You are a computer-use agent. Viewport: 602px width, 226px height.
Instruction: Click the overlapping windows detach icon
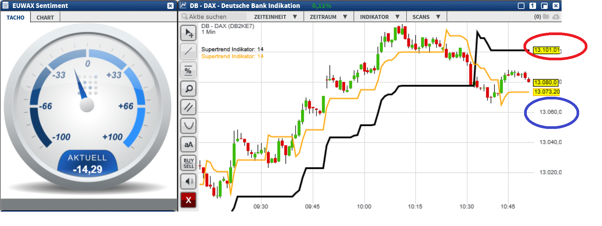(544, 6)
